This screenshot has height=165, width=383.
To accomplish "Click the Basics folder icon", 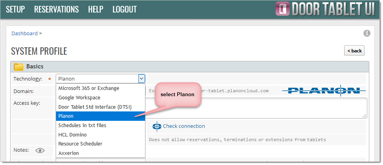I will click(18, 66).
